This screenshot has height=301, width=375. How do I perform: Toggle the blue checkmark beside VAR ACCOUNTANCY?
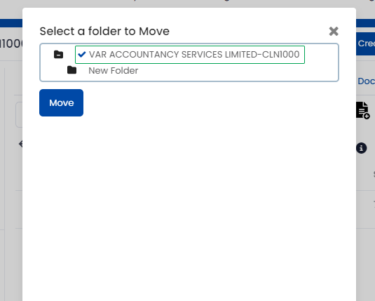[82, 55]
